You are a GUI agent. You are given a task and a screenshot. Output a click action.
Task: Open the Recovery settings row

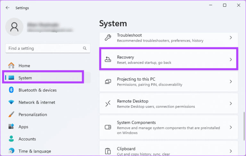pyautogui.click(x=169, y=59)
